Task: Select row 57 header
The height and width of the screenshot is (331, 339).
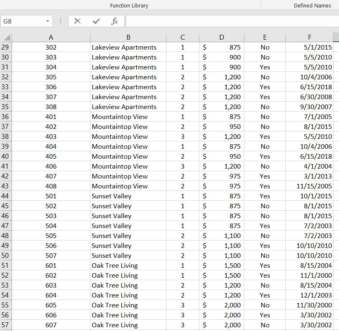Action: coord(6,325)
